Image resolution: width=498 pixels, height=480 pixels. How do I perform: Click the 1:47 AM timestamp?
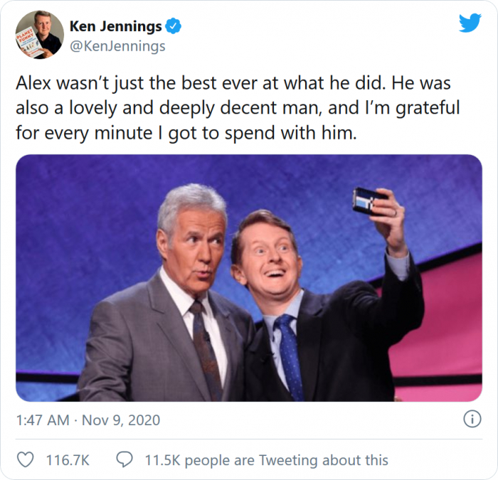tap(41, 420)
